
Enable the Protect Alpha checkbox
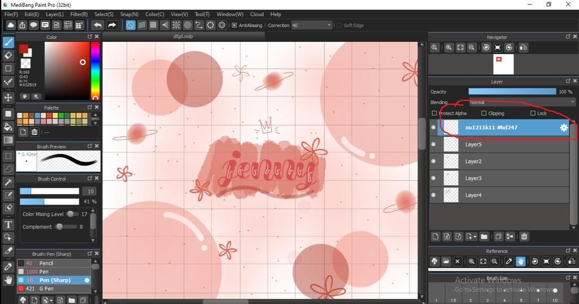pyautogui.click(x=434, y=113)
